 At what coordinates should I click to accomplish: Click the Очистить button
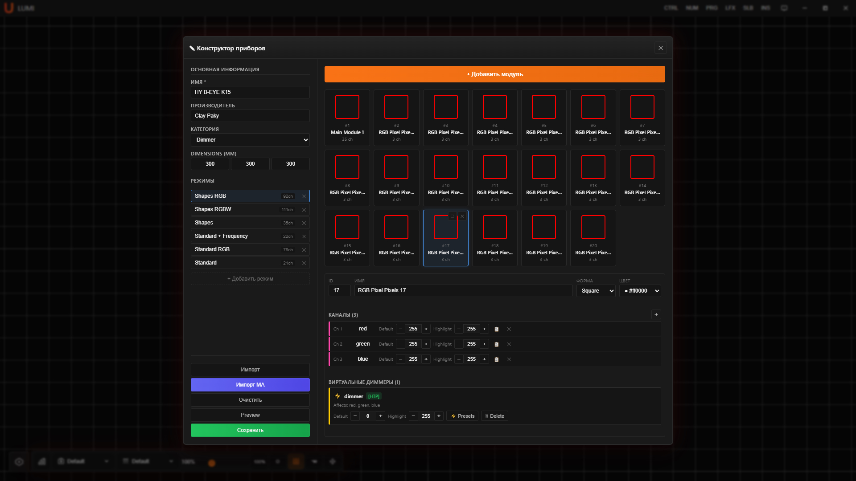[x=250, y=400]
